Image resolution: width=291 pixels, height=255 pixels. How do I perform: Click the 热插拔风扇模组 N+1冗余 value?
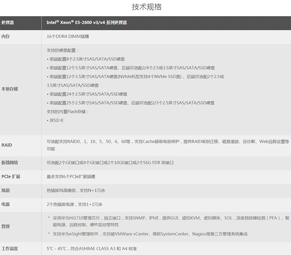(x=76, y=191)
